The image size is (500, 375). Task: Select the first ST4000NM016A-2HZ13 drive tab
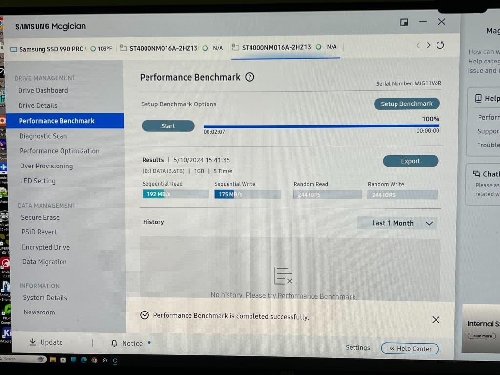(x=171, y=48)
